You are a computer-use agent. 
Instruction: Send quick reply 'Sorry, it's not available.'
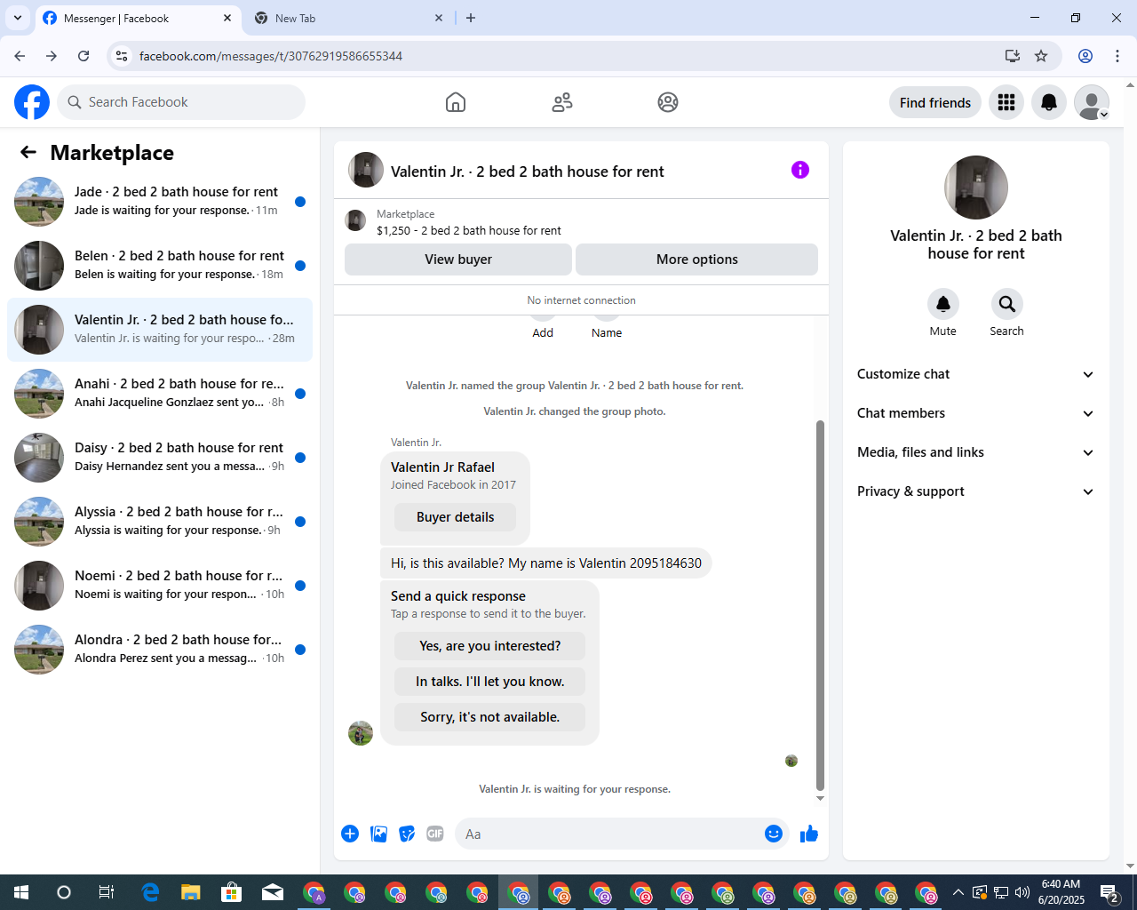(x=490, y=717)
